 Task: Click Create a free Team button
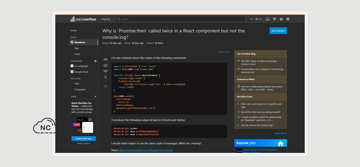[x=84, y=139]
